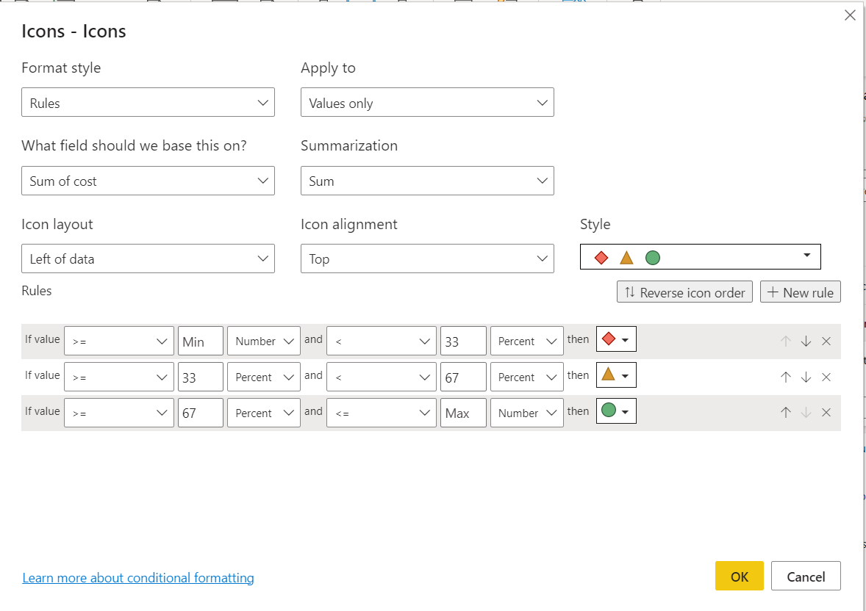Screen dimensions: 866x611
Task: Open Learn more about conditional formatting link
Action: [138, 577]
